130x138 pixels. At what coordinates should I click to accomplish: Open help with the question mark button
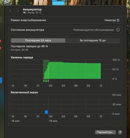click(x=120, y=132)
